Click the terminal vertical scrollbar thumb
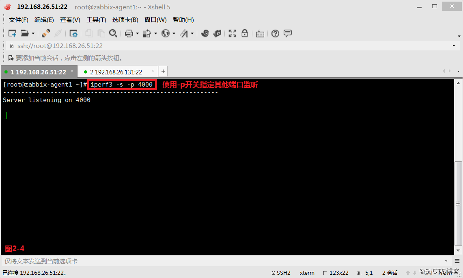 [x=458, y=204]
